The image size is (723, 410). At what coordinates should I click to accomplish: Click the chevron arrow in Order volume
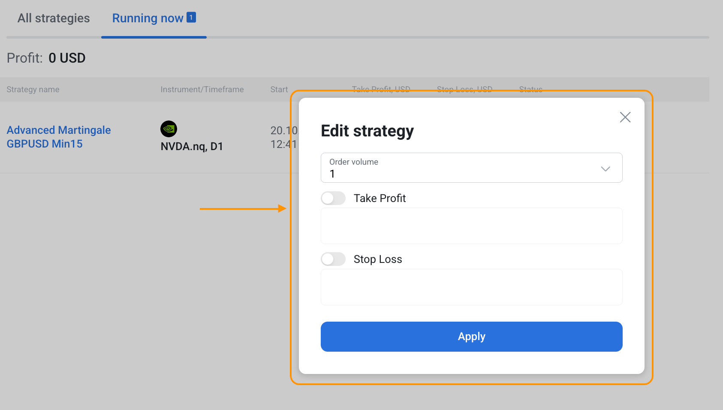click(605, 169)
